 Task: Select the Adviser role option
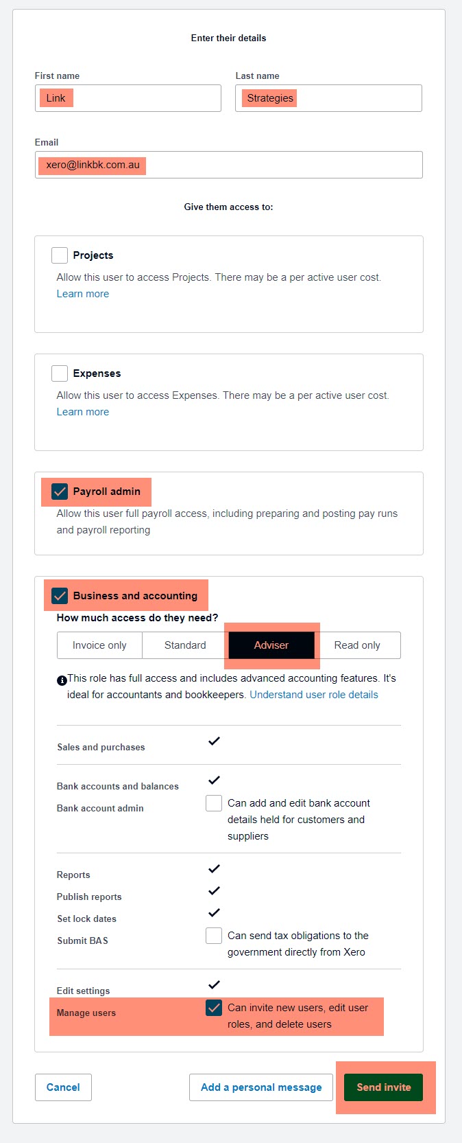(271, 645)
